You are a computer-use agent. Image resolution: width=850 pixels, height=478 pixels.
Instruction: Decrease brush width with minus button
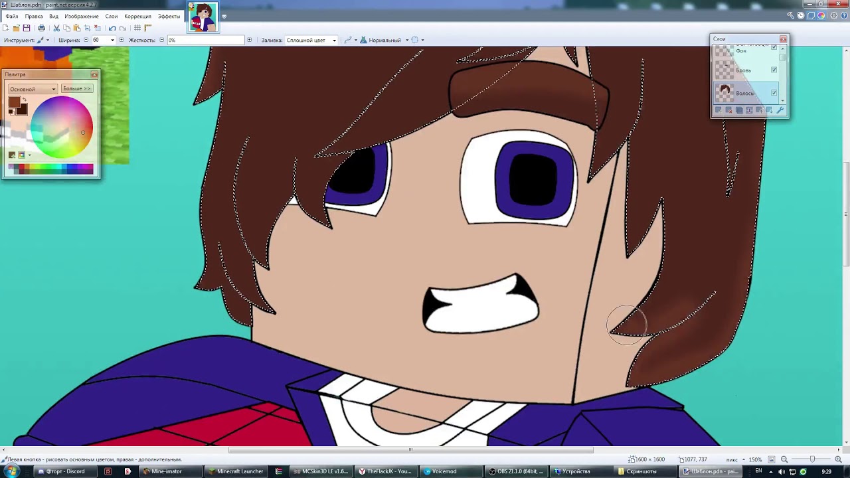(86, 40)
